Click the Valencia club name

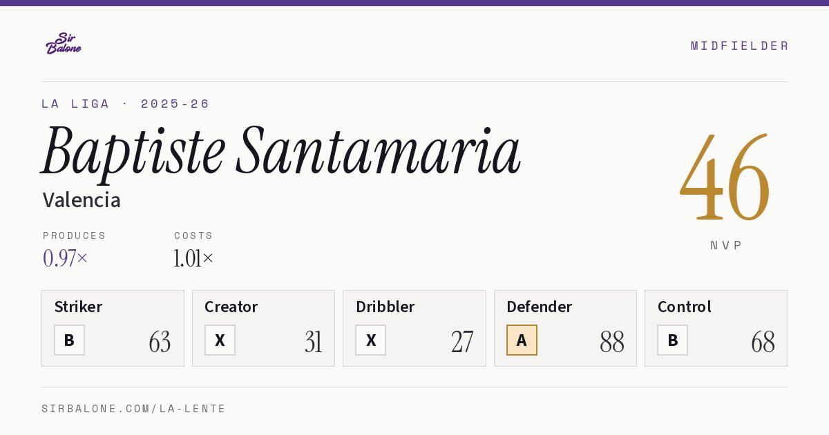point(82,200)
